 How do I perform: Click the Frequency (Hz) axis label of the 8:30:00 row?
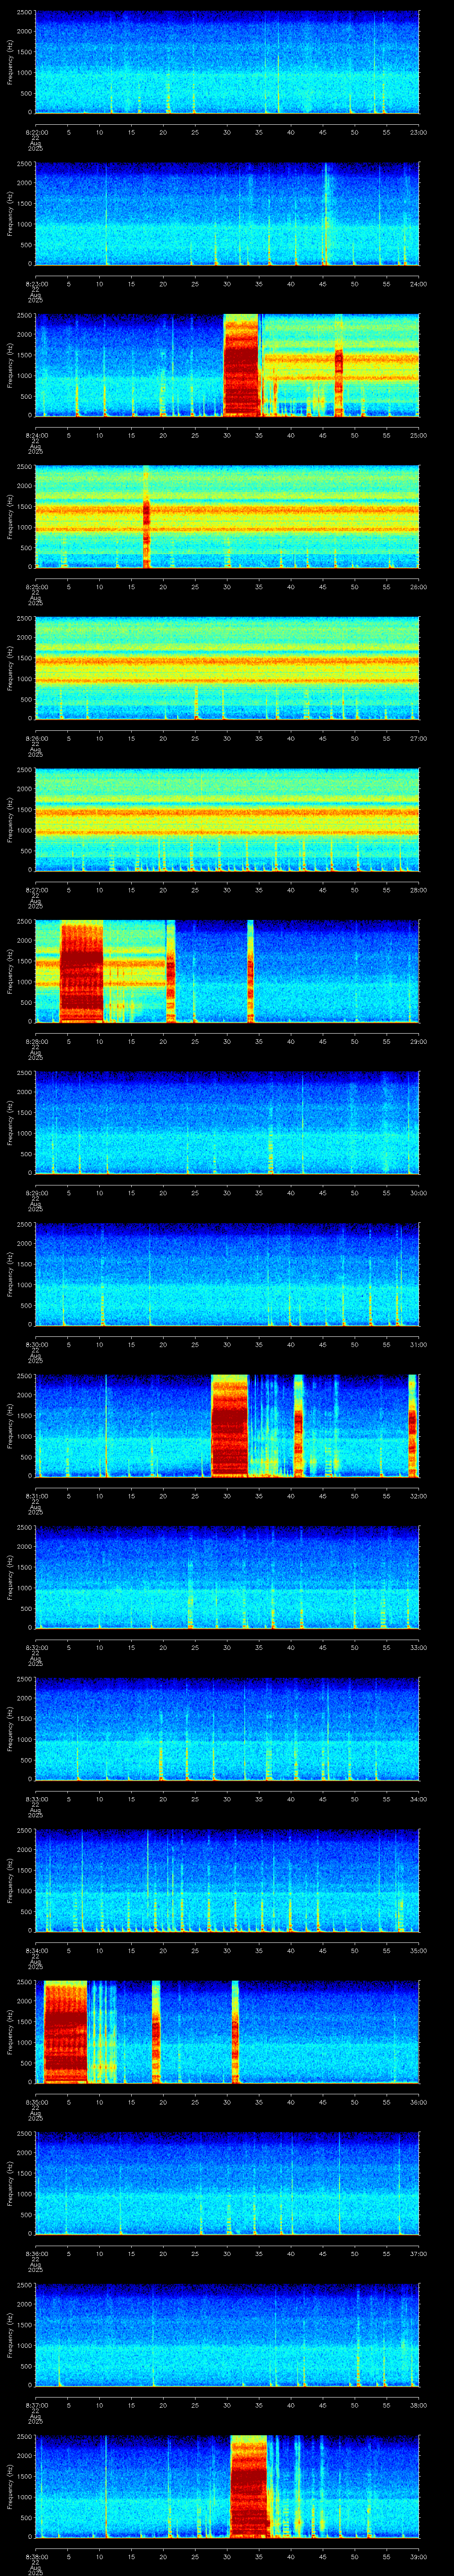(x=11, y=1274)
